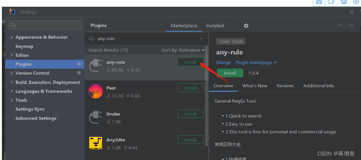Select Plugins in the settings tree
Image resolution: width=361 pixels, height=160 pixels.
[45, 64]
